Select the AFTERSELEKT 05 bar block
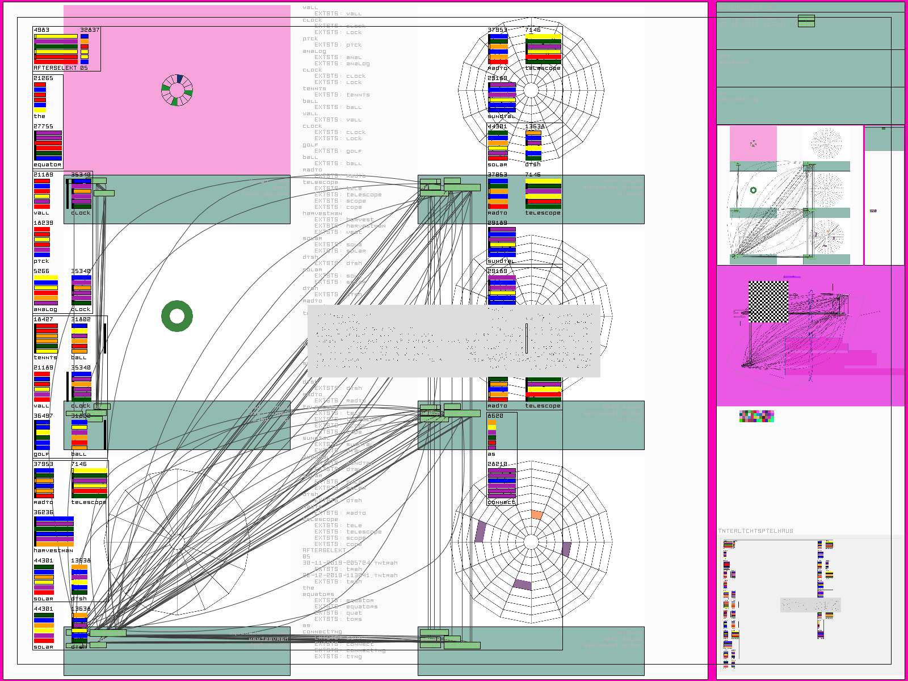This screenshot has height=681, width=908. [66, 49]
